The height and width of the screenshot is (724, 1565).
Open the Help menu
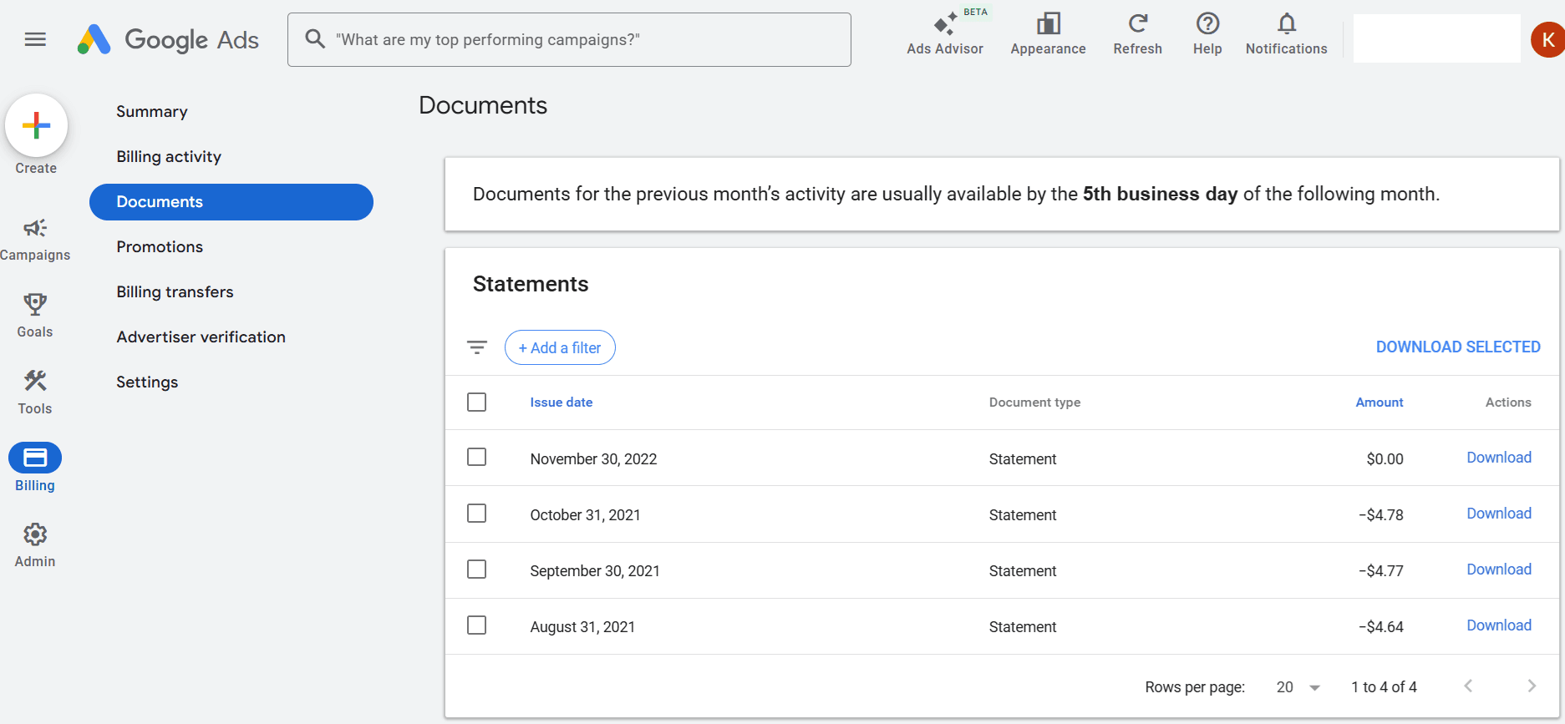pos(1207,34)
